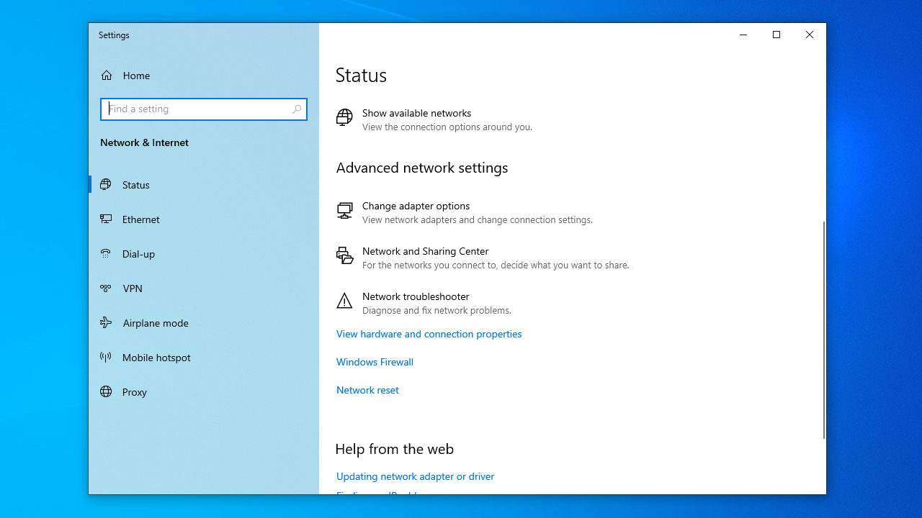922x518 pixels.
Task: Click "View network adapters and change connection settings." text
Action: [x=478, y=220]
